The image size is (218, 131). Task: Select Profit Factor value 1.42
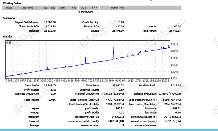[x=53, y=90]
